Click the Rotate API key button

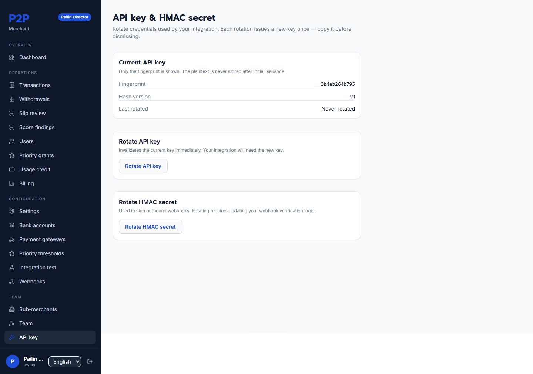click(x=143, y=166)
